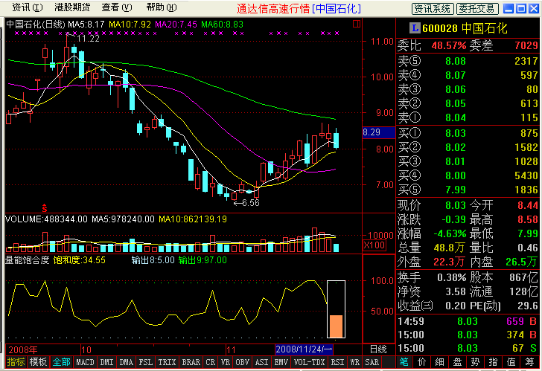This screenshot has height=371, width=542.
Task: Select the 势 tab in quote panel
Action: tap(475, 362)
